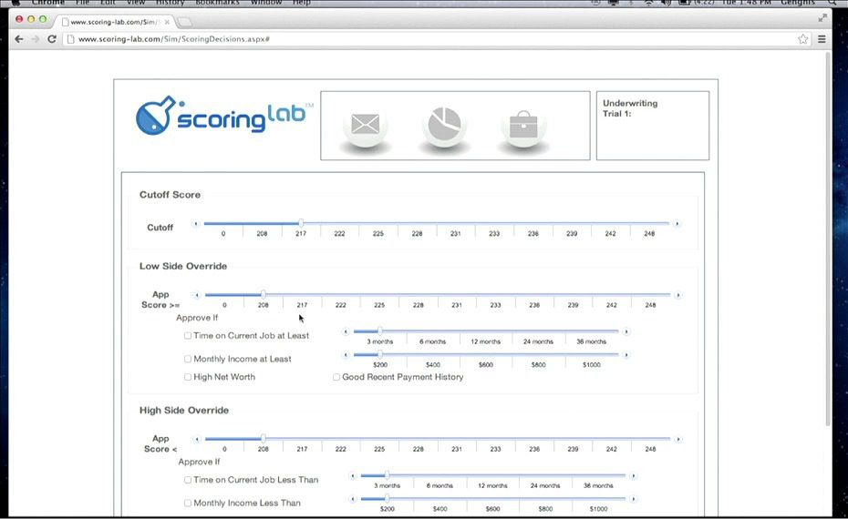Increase Cutoff score with right arrow
Viewport: 848px width, 519px height.
[677, 224]
